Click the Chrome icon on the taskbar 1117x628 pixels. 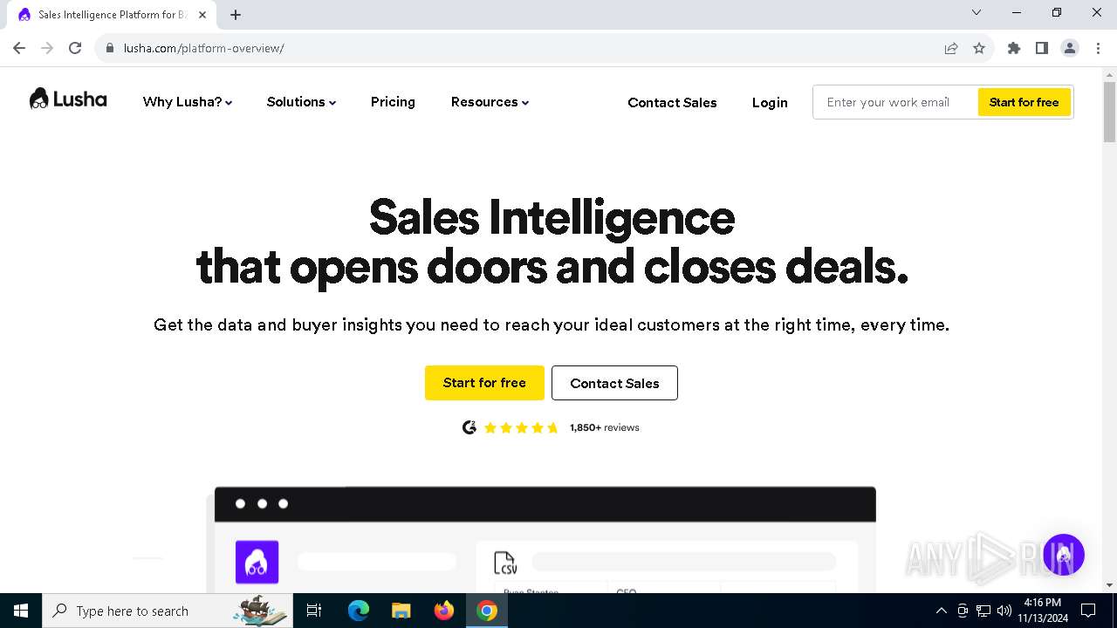487,611
